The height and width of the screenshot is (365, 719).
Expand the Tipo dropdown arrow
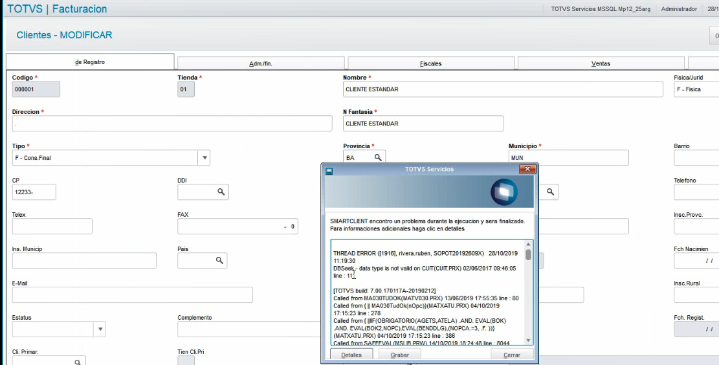coord(205,158)
